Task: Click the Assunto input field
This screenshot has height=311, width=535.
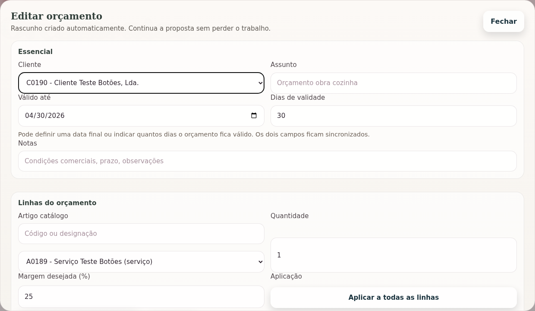Action: pos(393,83)
